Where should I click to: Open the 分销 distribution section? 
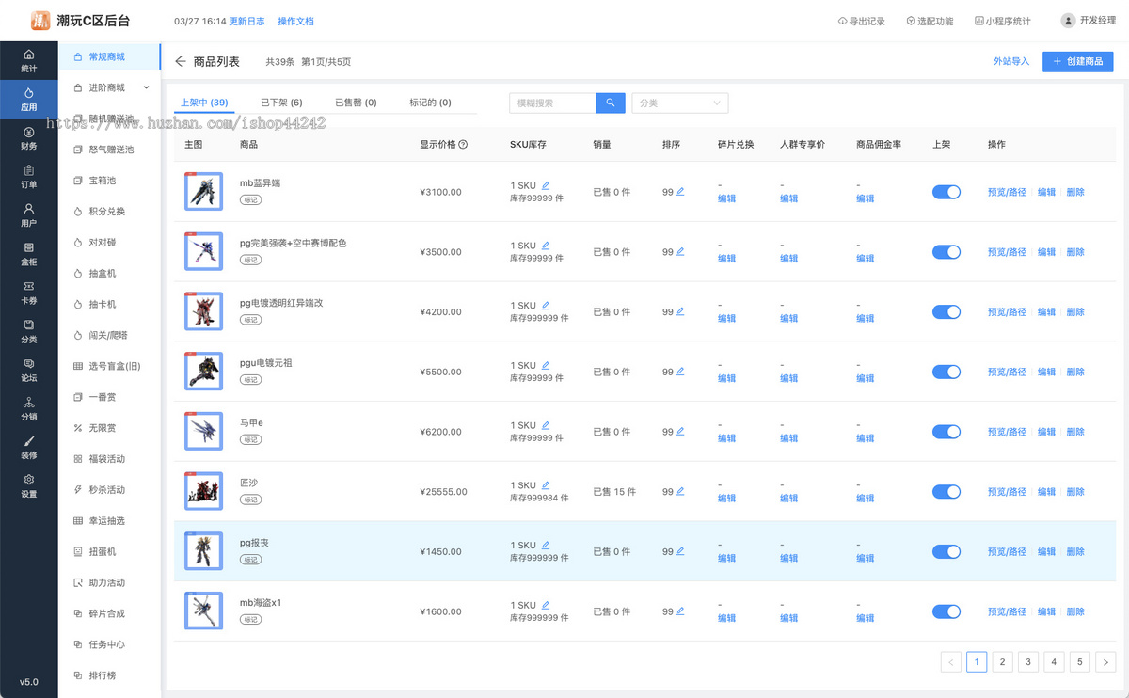click(x=28, y=407)
